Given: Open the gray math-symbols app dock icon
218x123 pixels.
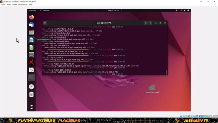Looking at the screenshot, I should [31, 55].
